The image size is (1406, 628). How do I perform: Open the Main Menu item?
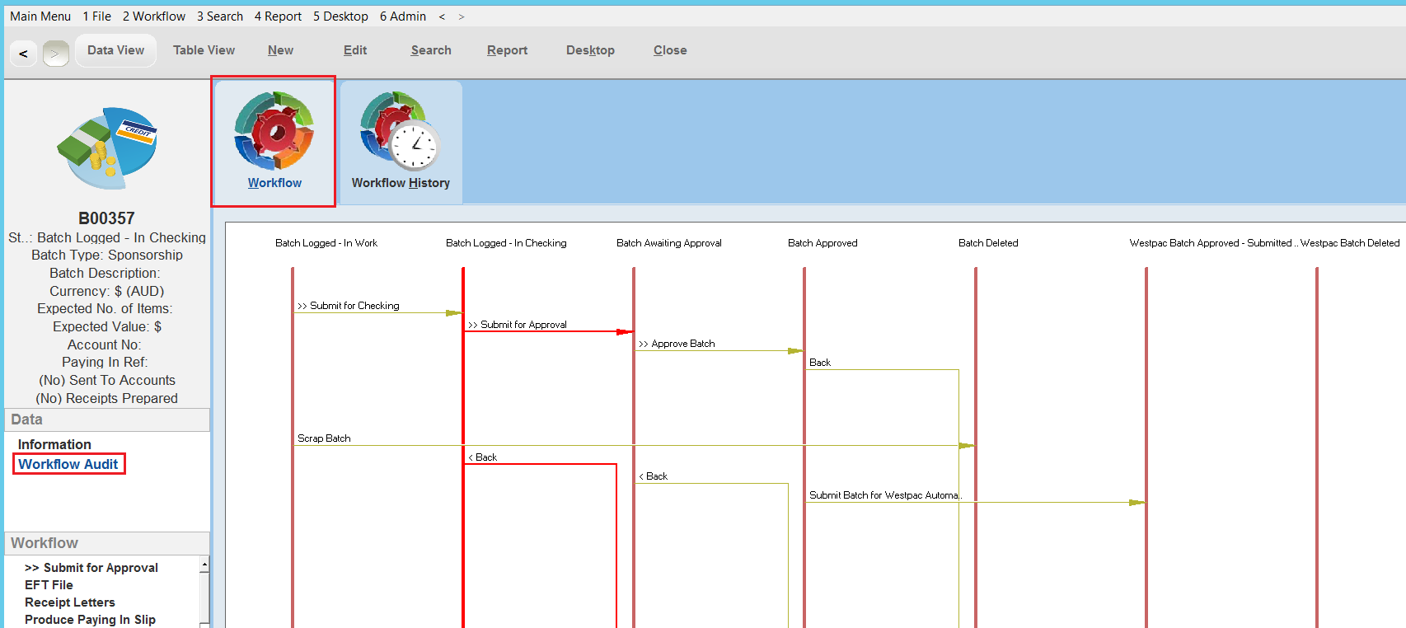click(40, 16)
